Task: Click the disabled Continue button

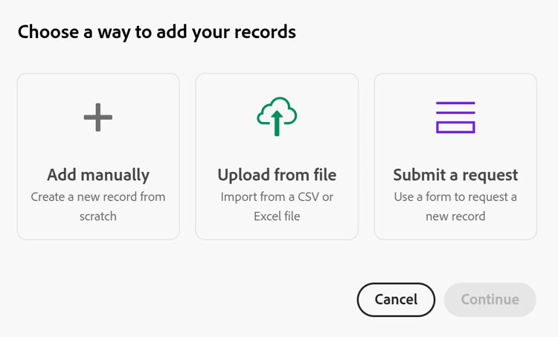Action: click(490, 300)
